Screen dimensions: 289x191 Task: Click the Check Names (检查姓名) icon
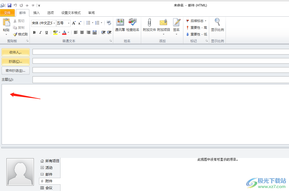point(133,23)
